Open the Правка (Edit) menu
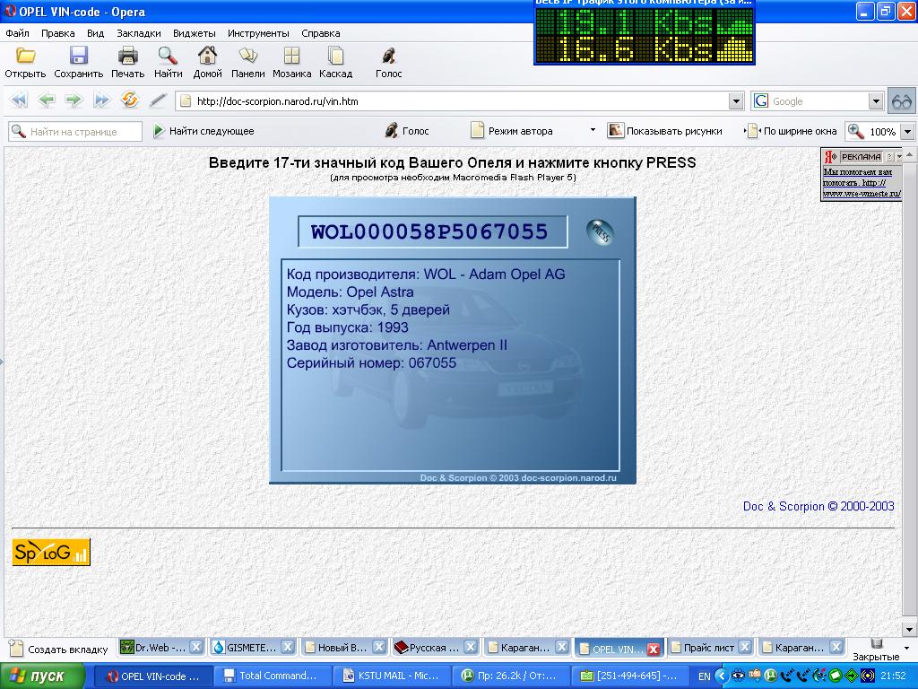 click(58, 33)
